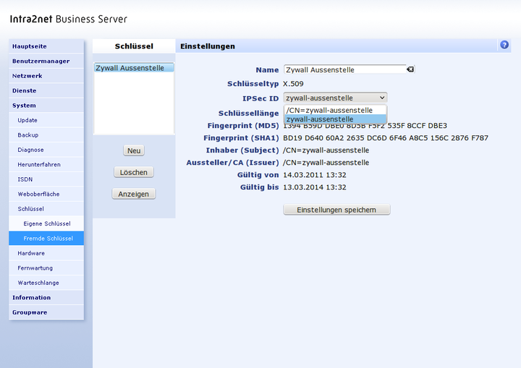This screenshot has height=368, width=521.
Task: Select Update in the System submenu
Action: pyautogui.click(x=46, y=120)
